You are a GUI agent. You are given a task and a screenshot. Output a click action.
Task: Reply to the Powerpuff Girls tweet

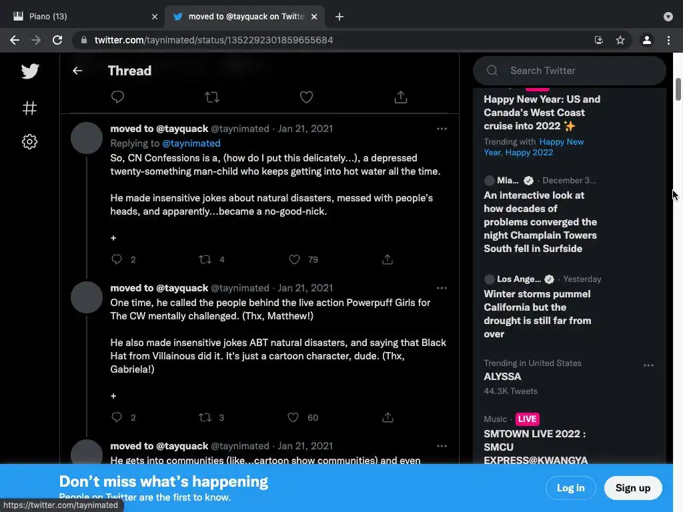point(117,417)
